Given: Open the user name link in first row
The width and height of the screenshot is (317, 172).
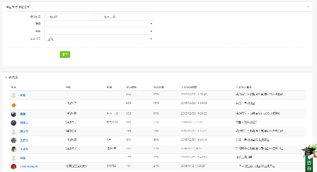Looking at the screenshot, I should click(23, 95).
